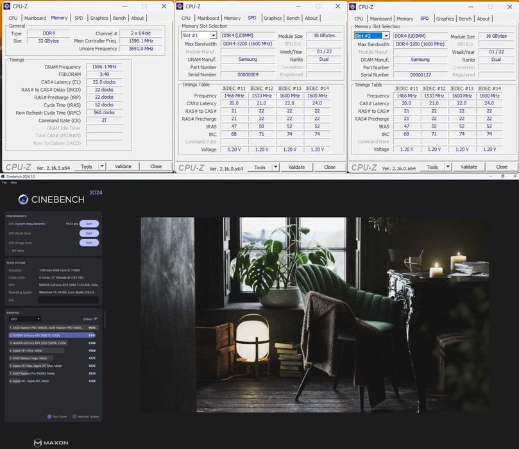Click the Tools button in the Slot #2 CPU-Z window

(432, 167)
